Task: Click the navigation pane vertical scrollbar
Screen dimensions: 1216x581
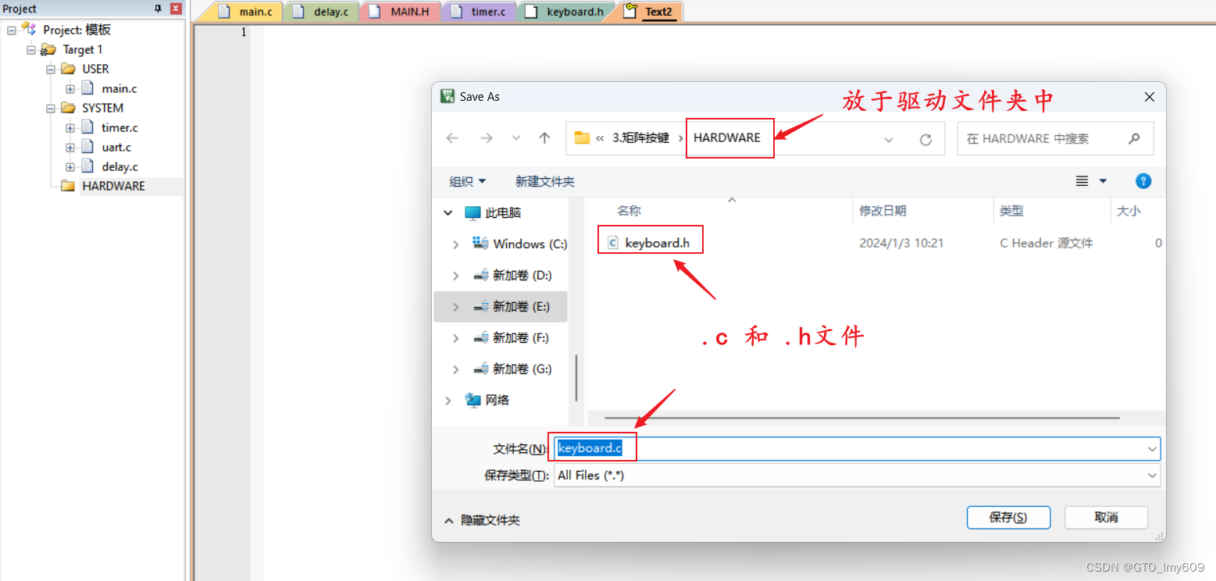Action: 576,379
